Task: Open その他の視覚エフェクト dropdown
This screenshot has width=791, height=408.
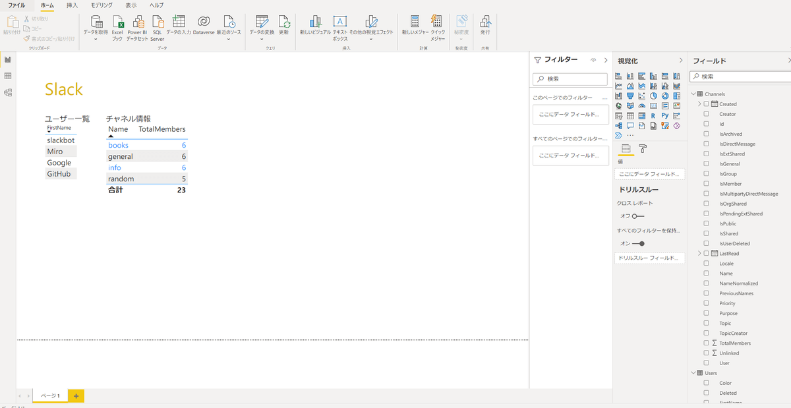Action: [370, 39]
